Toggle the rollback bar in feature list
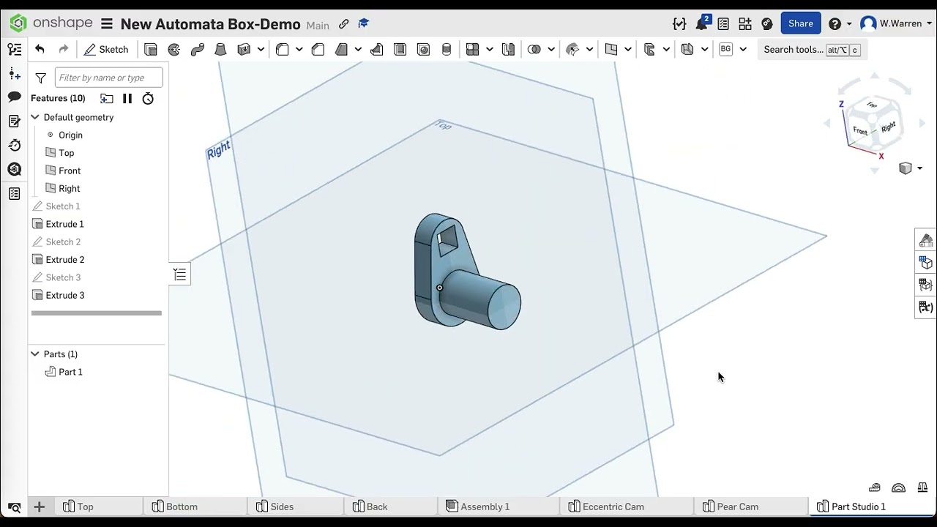This screenshot has width=937, height=527. click(97, 313)
